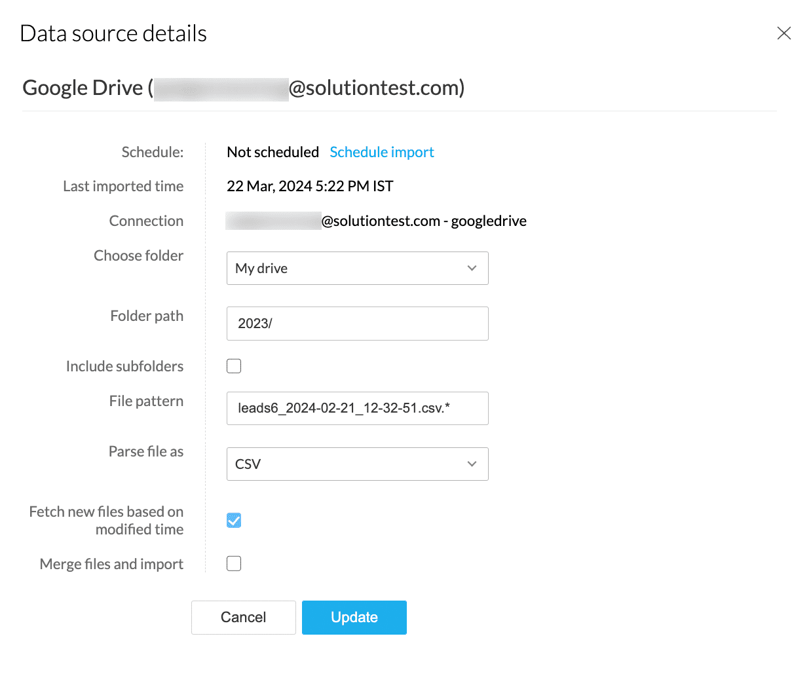Tick the Merge files and import checkbox
This screenshot has width=811, height=689.
(234, 564)
